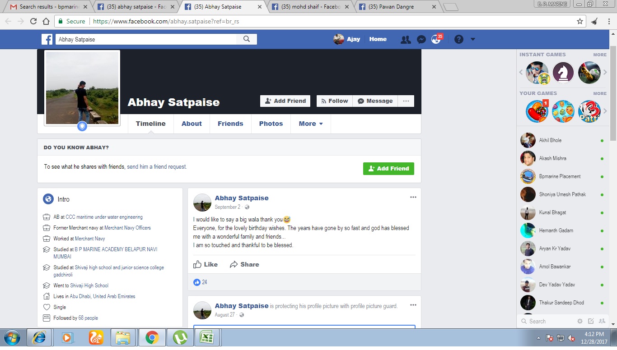Expand the More dropdown on the profile tabs

(311, 124)
